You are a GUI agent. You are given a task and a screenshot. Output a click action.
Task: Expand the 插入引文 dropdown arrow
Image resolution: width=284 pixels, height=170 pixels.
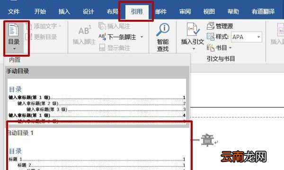[x=194, y=49]
